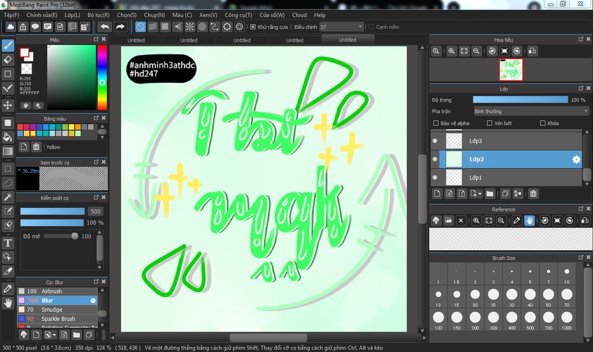Viewport: 593px width, 352px height.
Task: Click the rainbow hue bar
Action: click(x=102, y=78)
